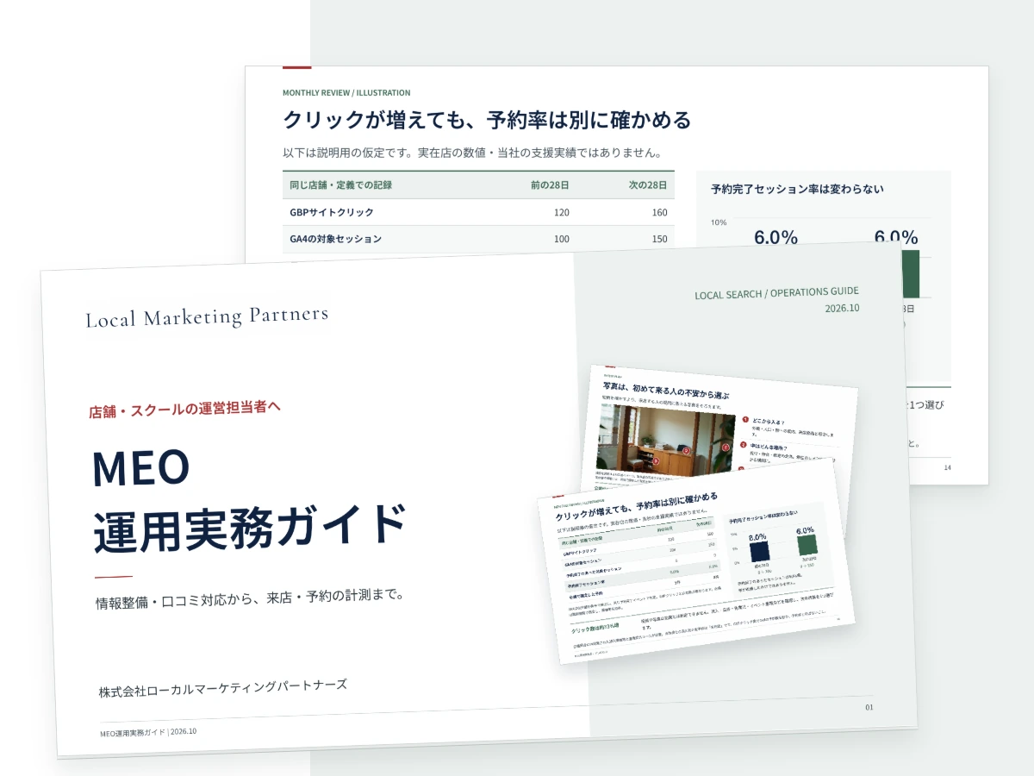Click the 次の28日 column header
Screen dimensions: 1034x776
(x=648, y=185)
